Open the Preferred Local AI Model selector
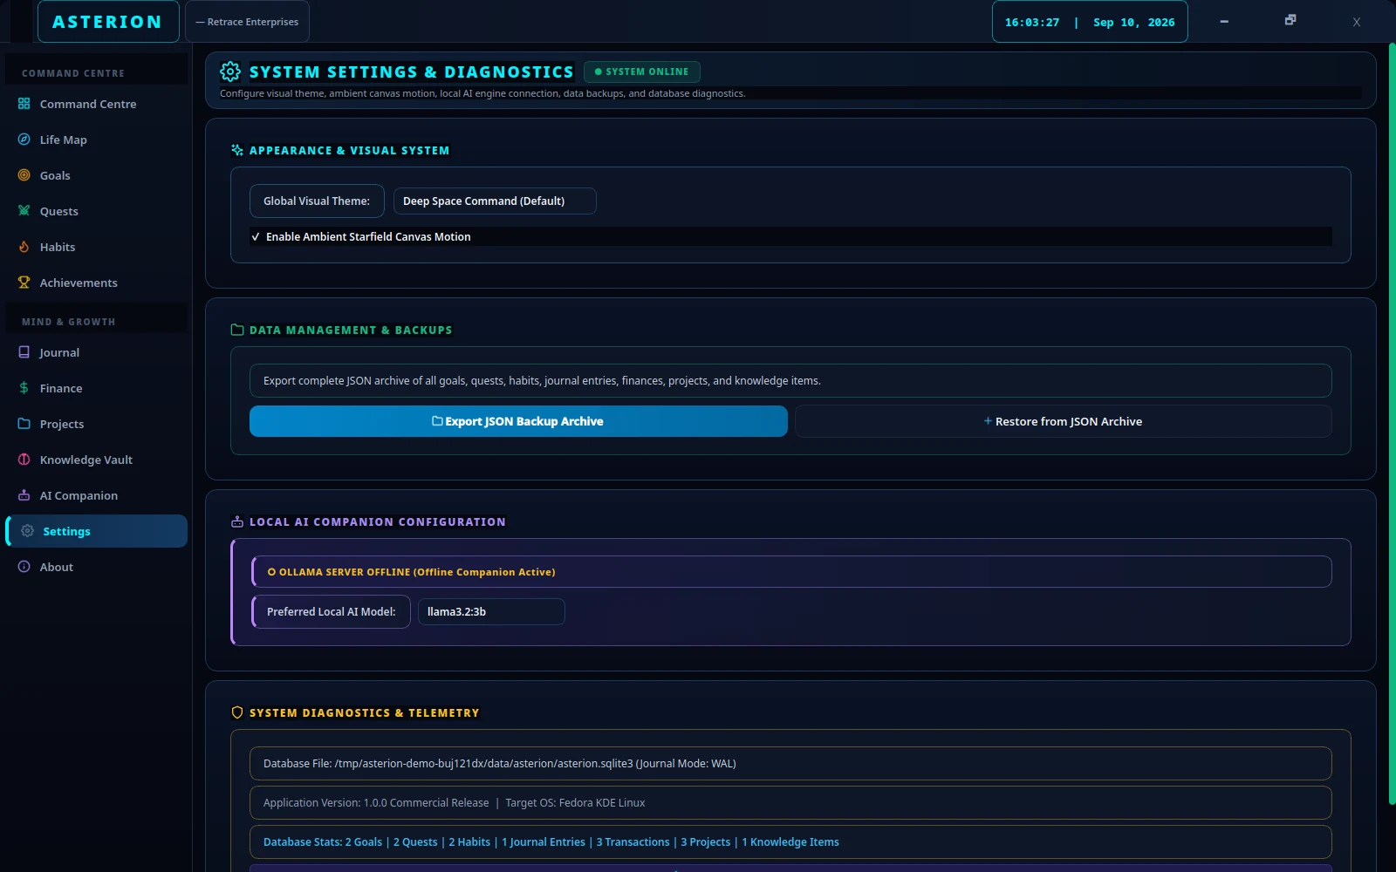1396x872 pixels. (x=491, y=612)
